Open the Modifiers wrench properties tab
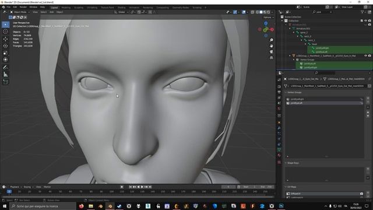373x210 pixels. pos(279,128)
